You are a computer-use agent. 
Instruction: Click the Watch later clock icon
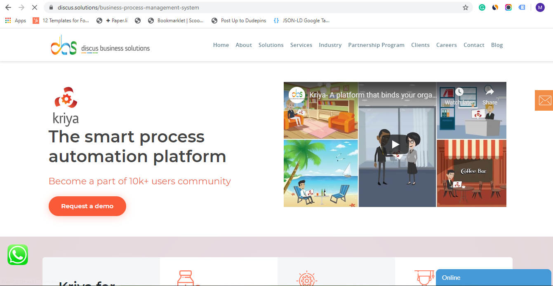459,92
